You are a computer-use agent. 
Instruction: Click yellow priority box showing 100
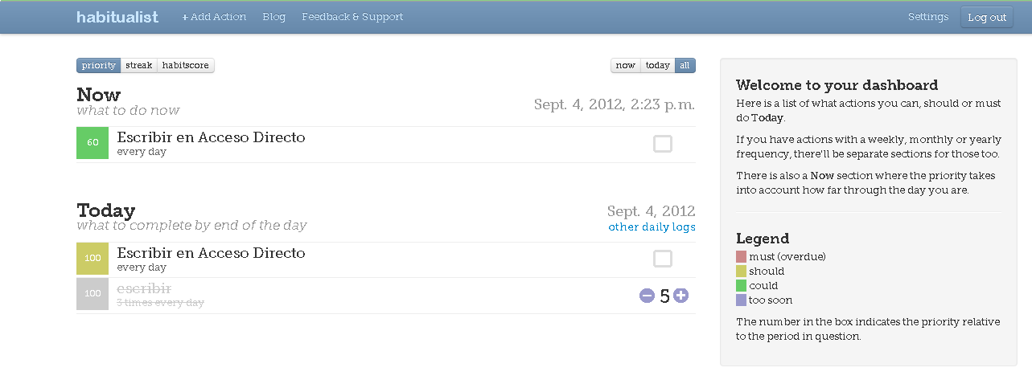[93, 259]
